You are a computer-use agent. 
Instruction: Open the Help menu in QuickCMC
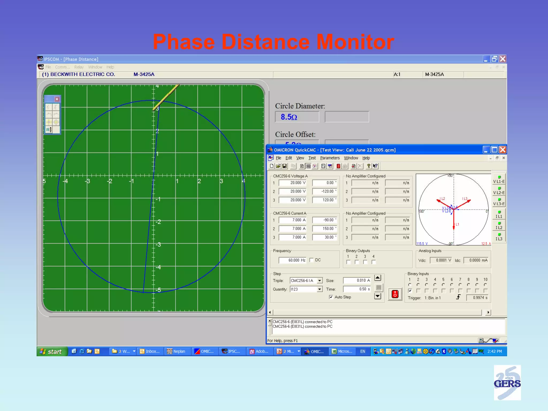pyautogui.click(x=366, y=158)
